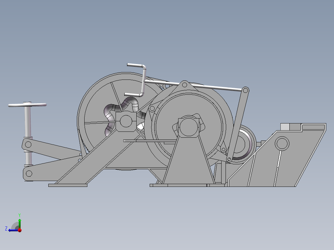Select the light square block atop right housing
The width and height of the screenshot is (334, 250).
285,127
